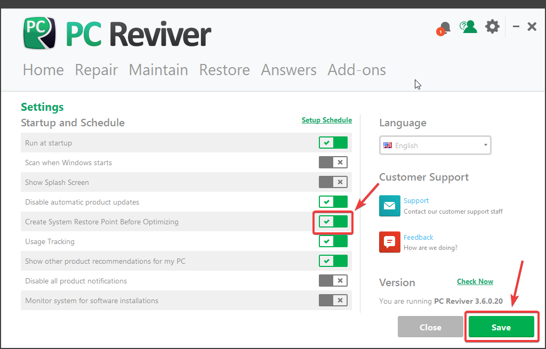Save the settings
Viewport: 546px width, 349px height.
[x=501, y=327]
